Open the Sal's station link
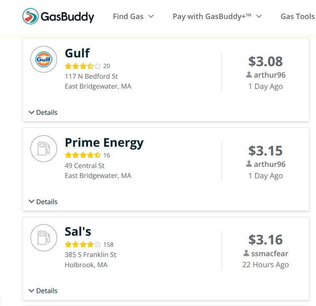 (x=78, y=232)
